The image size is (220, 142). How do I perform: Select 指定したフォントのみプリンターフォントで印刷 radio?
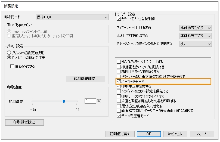click(9, 36)
